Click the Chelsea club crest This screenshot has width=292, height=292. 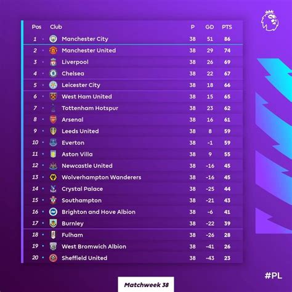pos(53,73)
